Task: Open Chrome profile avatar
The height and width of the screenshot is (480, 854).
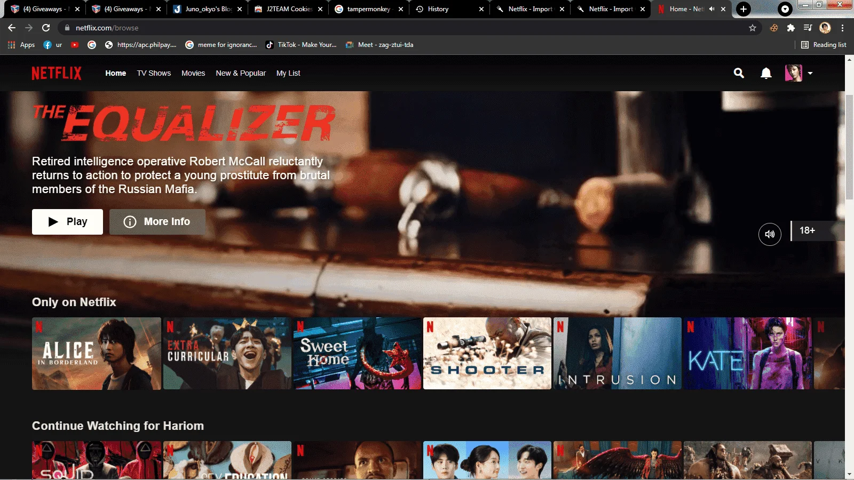Action: (x=825, y=28)
